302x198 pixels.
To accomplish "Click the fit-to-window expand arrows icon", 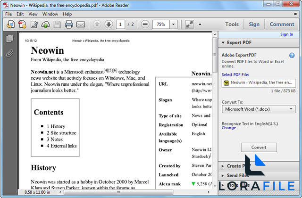I will (189, 24).
